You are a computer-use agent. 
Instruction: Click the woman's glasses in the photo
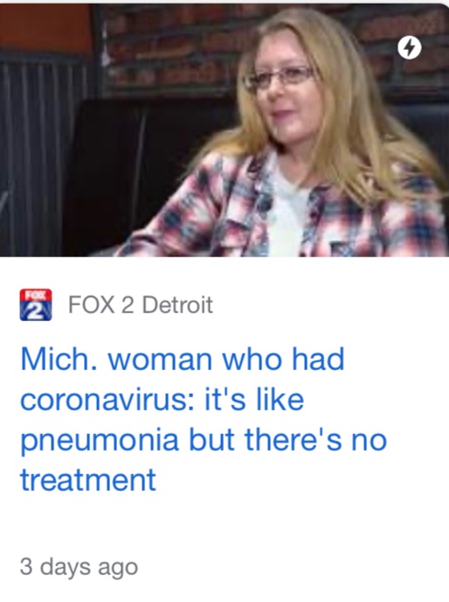[280, 78]
